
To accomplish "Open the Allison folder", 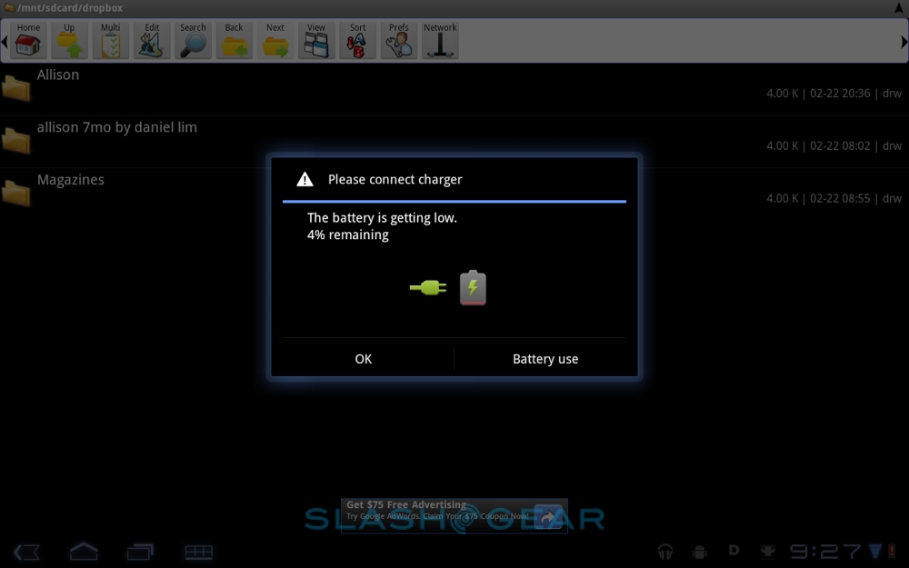I will pos(454,89).
